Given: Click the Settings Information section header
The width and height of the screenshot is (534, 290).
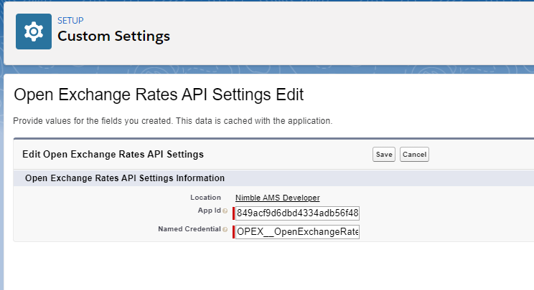Looking at the screenshot, I should 125,178.
